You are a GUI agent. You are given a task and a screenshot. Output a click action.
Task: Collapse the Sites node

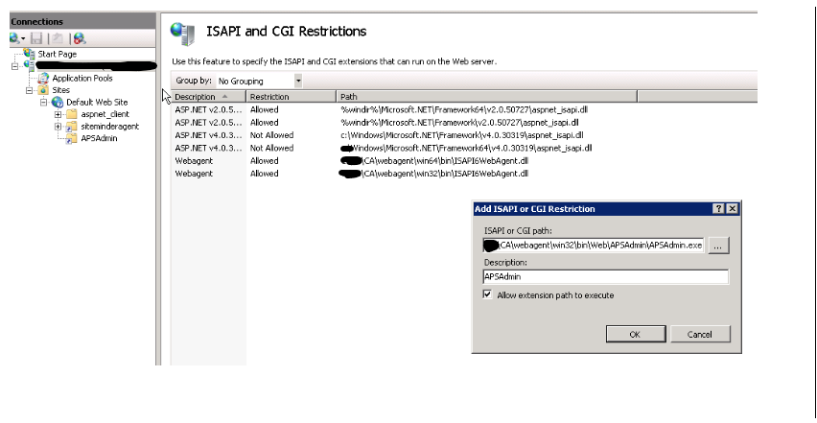pos(30,90)
